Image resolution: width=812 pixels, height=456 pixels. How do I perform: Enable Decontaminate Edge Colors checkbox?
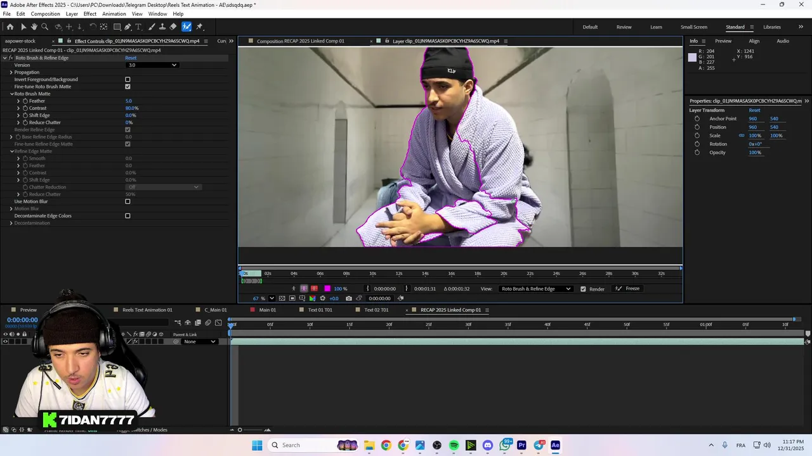[128, 216]
